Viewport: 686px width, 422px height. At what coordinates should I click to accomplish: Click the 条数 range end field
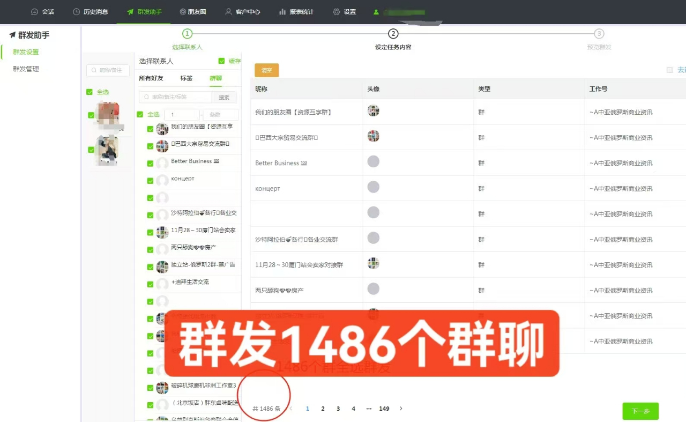point(221,115)
